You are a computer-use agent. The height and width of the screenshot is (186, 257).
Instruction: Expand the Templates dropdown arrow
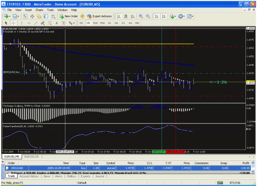coord(192,16)
